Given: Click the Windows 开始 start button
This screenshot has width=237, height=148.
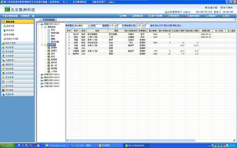Looking at the screenshot, I should tap(8, 145).
